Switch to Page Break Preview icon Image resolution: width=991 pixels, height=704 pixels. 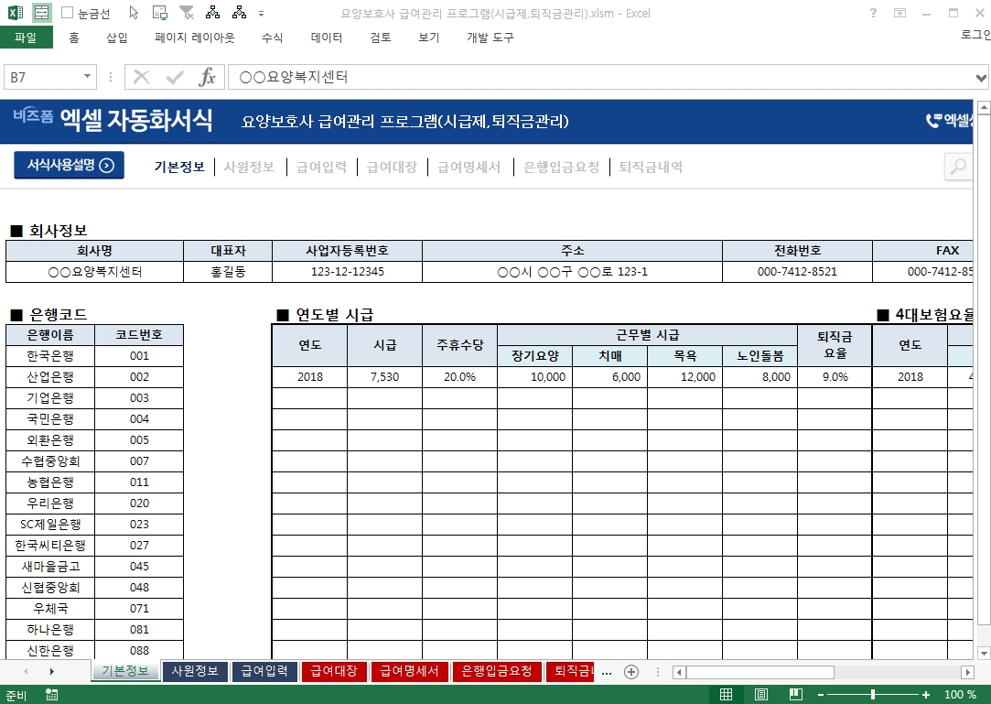pyautogui.click(x=796, y=695)
